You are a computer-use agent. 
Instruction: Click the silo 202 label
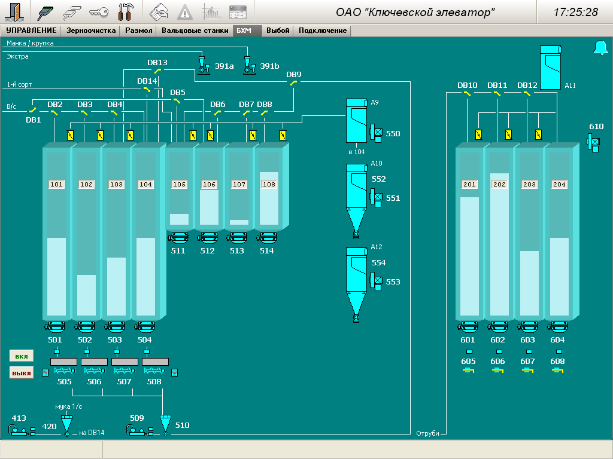point(499,185)
